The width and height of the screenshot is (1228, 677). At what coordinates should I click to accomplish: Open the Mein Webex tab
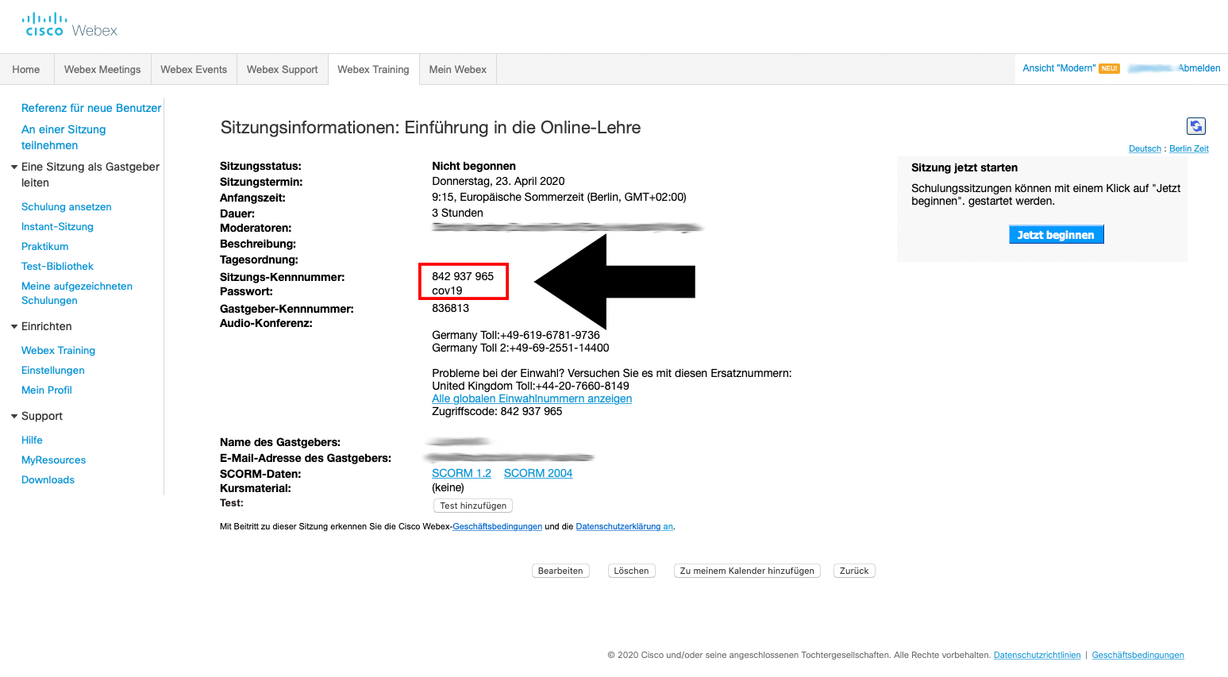click(457, 70)
